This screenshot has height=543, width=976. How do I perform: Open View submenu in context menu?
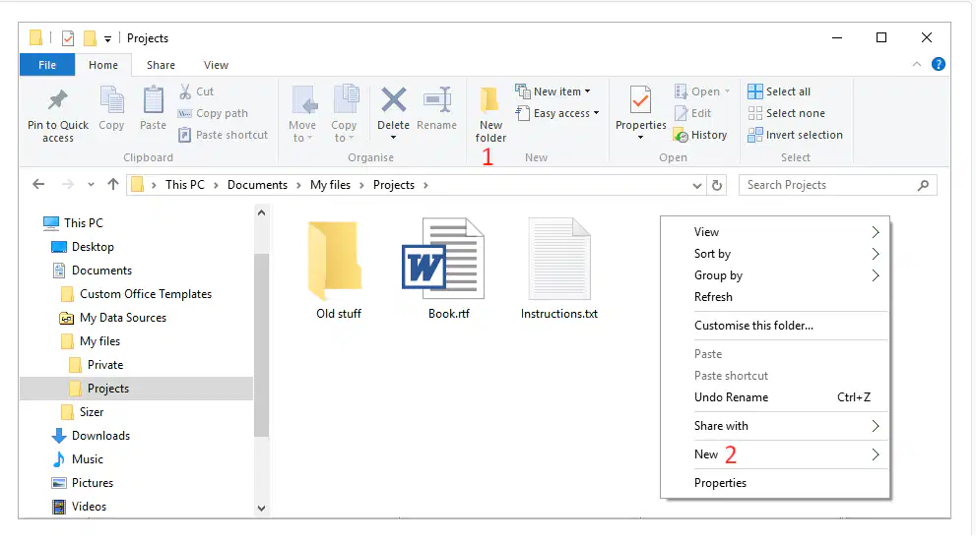pyautogui.click(x=775, y=232)
